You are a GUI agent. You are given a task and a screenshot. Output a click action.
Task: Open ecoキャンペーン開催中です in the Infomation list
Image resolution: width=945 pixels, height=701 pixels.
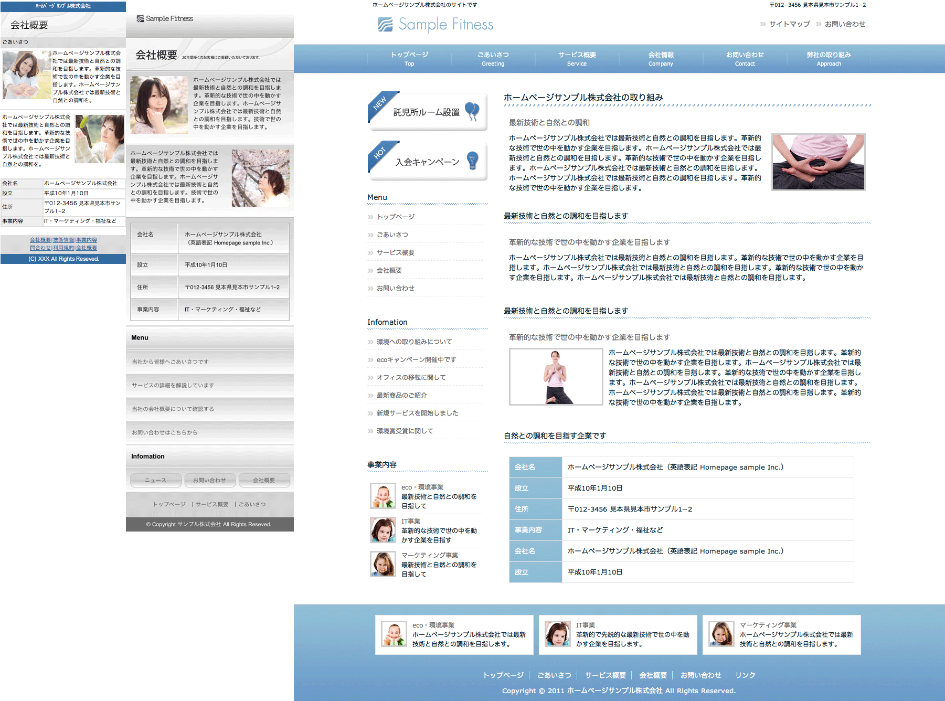(416, 359)
